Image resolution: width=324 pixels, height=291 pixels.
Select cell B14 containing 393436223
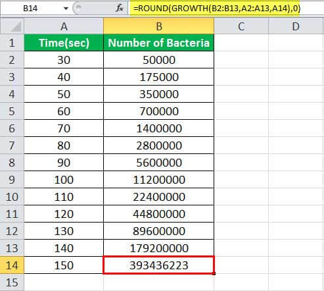[159, 265]
